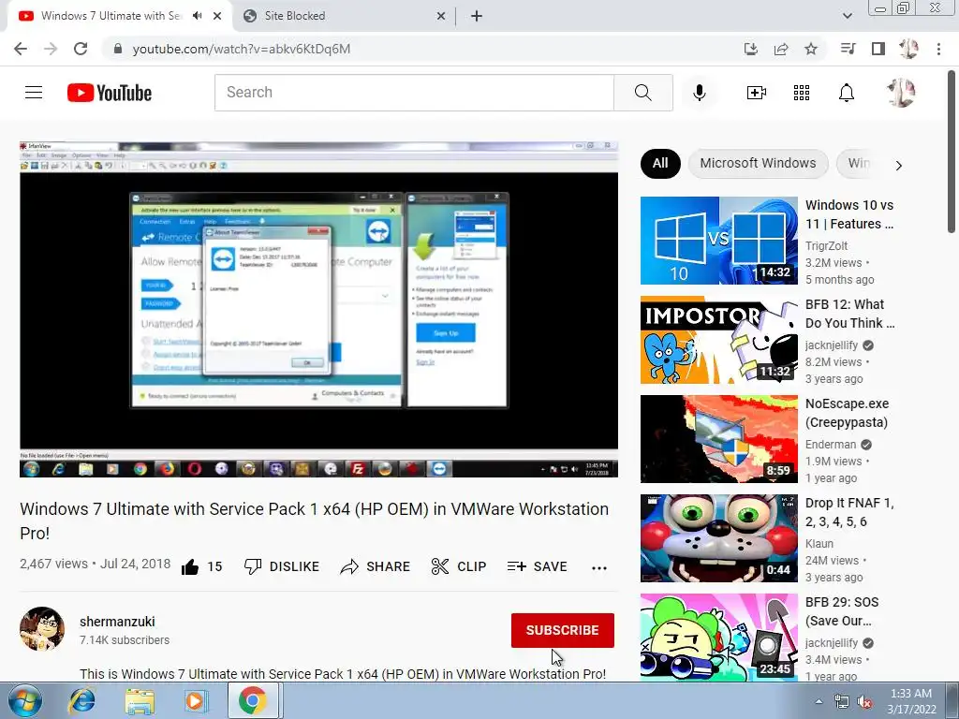Open Windows Media Player from taskbar
Image resolution: width=959 pixels, height=719 pixels.
coord(196,700)
